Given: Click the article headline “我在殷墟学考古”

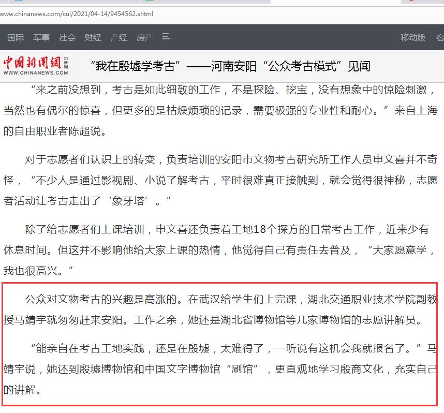Looking at the screenshot, I should (230, 66).
